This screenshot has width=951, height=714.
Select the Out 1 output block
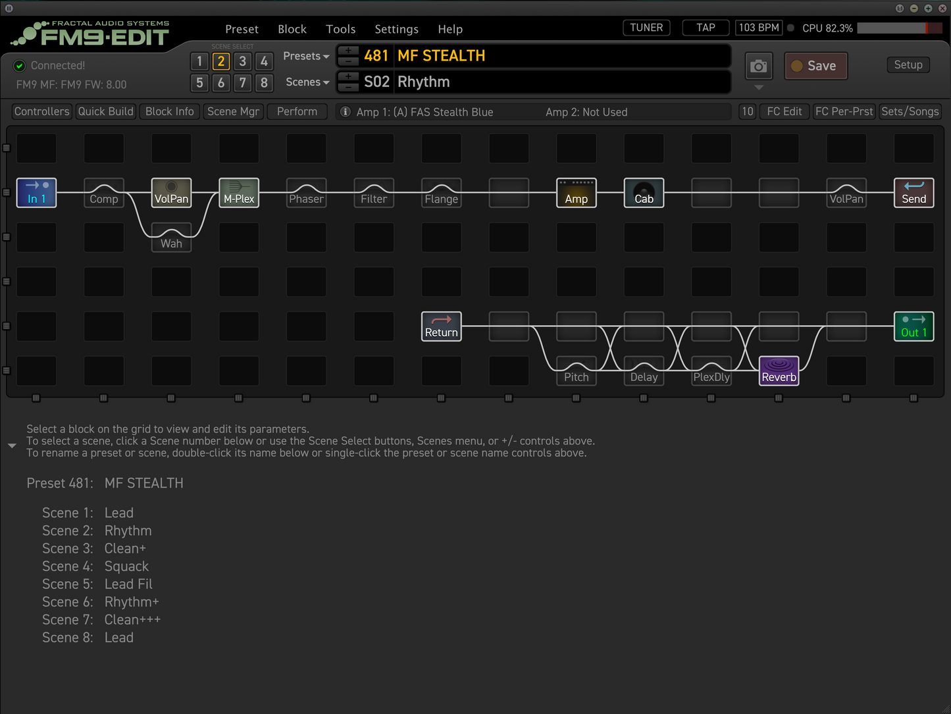point(913,326)
